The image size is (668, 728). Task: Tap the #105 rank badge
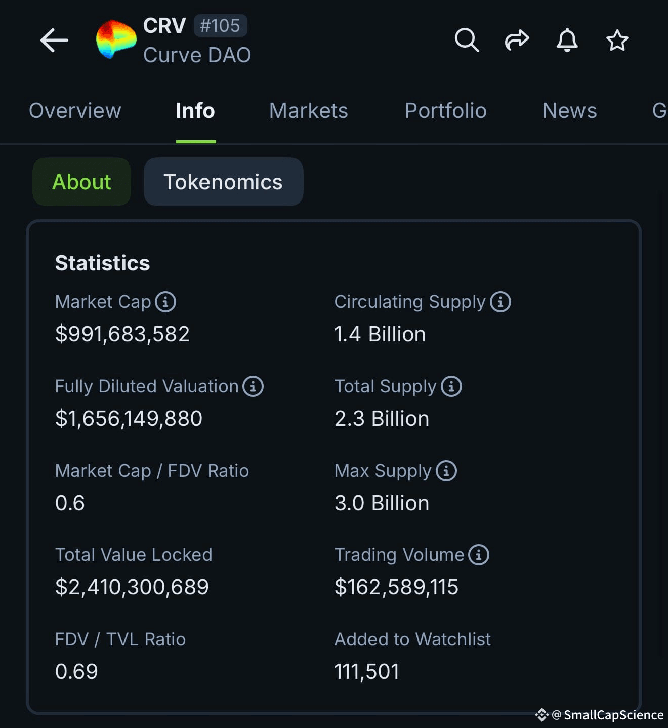point(220,26)
